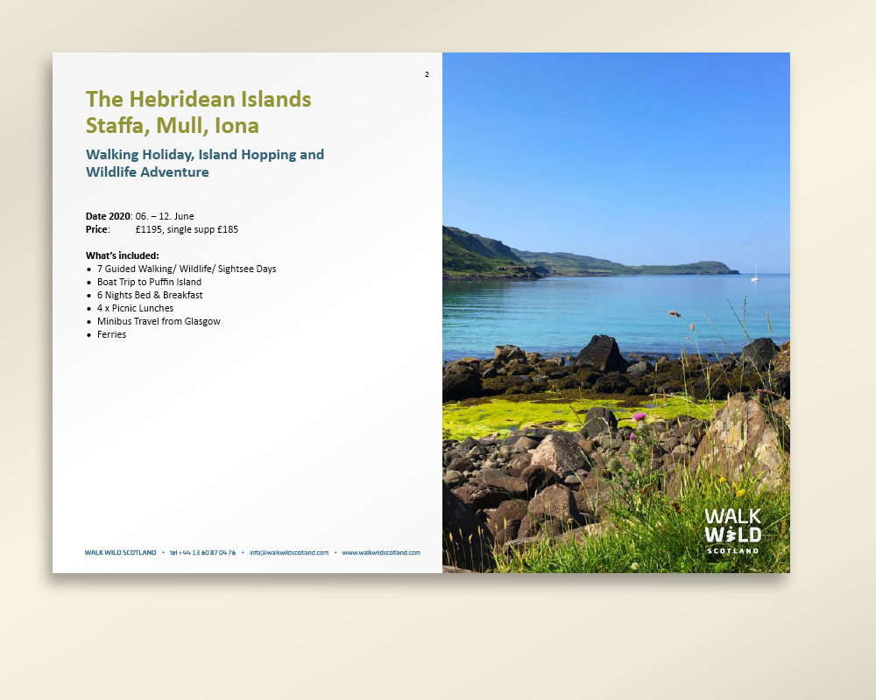Click the footer text WALK WILD SCOTLAND
The width and height of the screenshot is (876, 700).
(x=120, y=553)
